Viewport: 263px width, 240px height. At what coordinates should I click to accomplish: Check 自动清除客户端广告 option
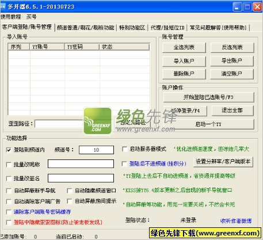(x=9, y=201)
